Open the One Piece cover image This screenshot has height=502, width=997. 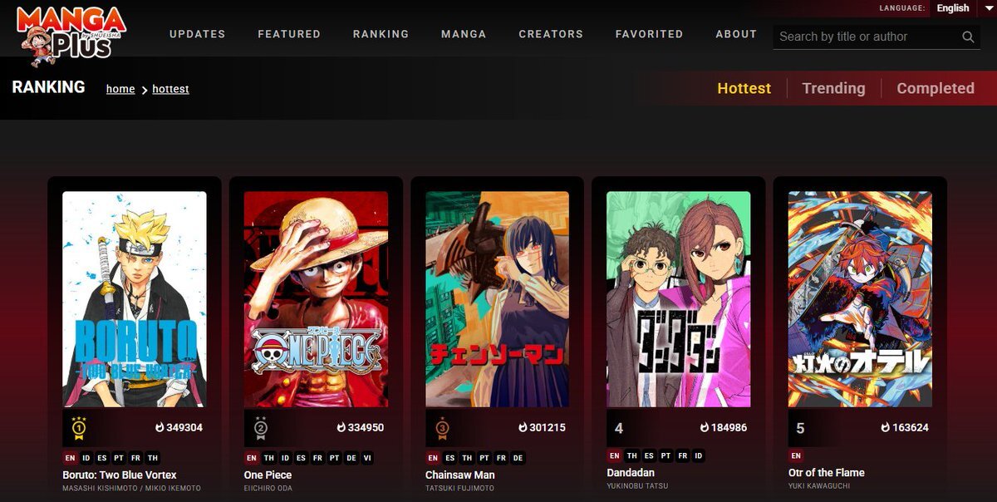tap(316, 299)
